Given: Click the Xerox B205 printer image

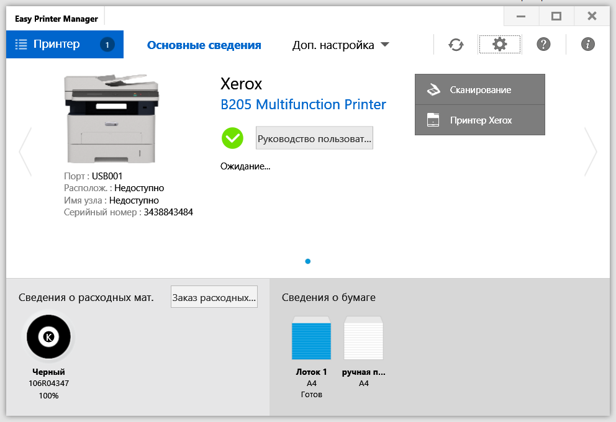Looking at the screenshot, I should [112, 118].
